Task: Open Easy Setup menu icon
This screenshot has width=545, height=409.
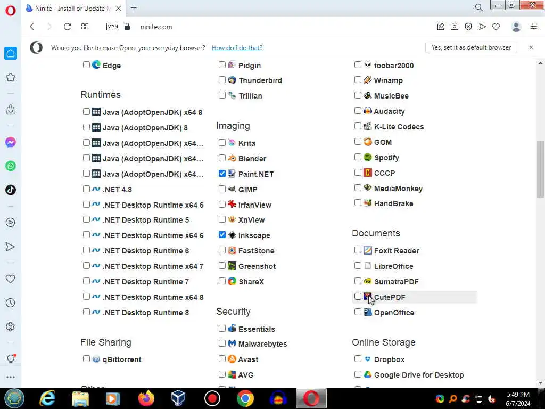Action: coord(534,27)
